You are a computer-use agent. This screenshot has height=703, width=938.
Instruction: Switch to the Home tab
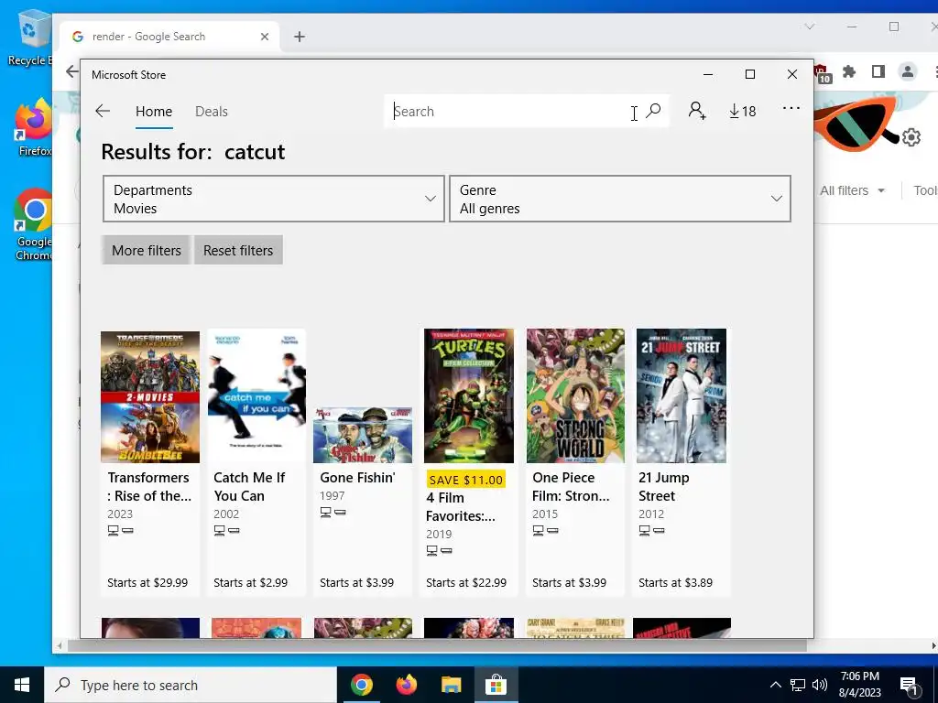pos(154,112)
